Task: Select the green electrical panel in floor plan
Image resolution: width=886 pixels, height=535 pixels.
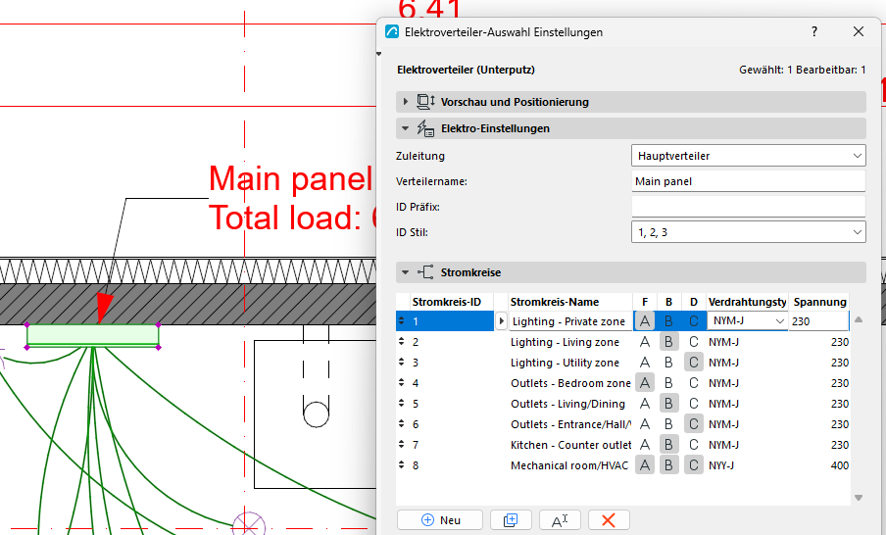Action: point(93,335)
